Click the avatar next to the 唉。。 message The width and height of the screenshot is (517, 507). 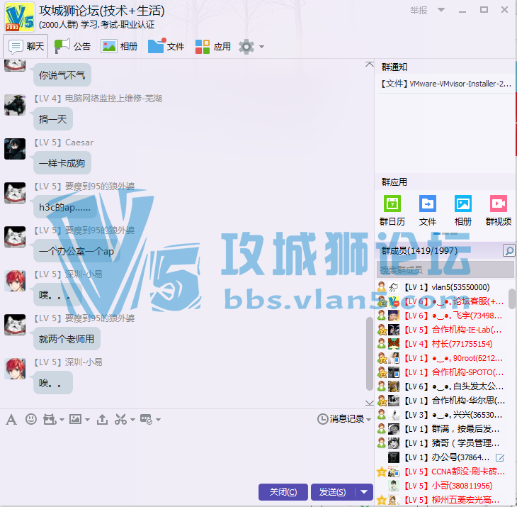(15, 368)
